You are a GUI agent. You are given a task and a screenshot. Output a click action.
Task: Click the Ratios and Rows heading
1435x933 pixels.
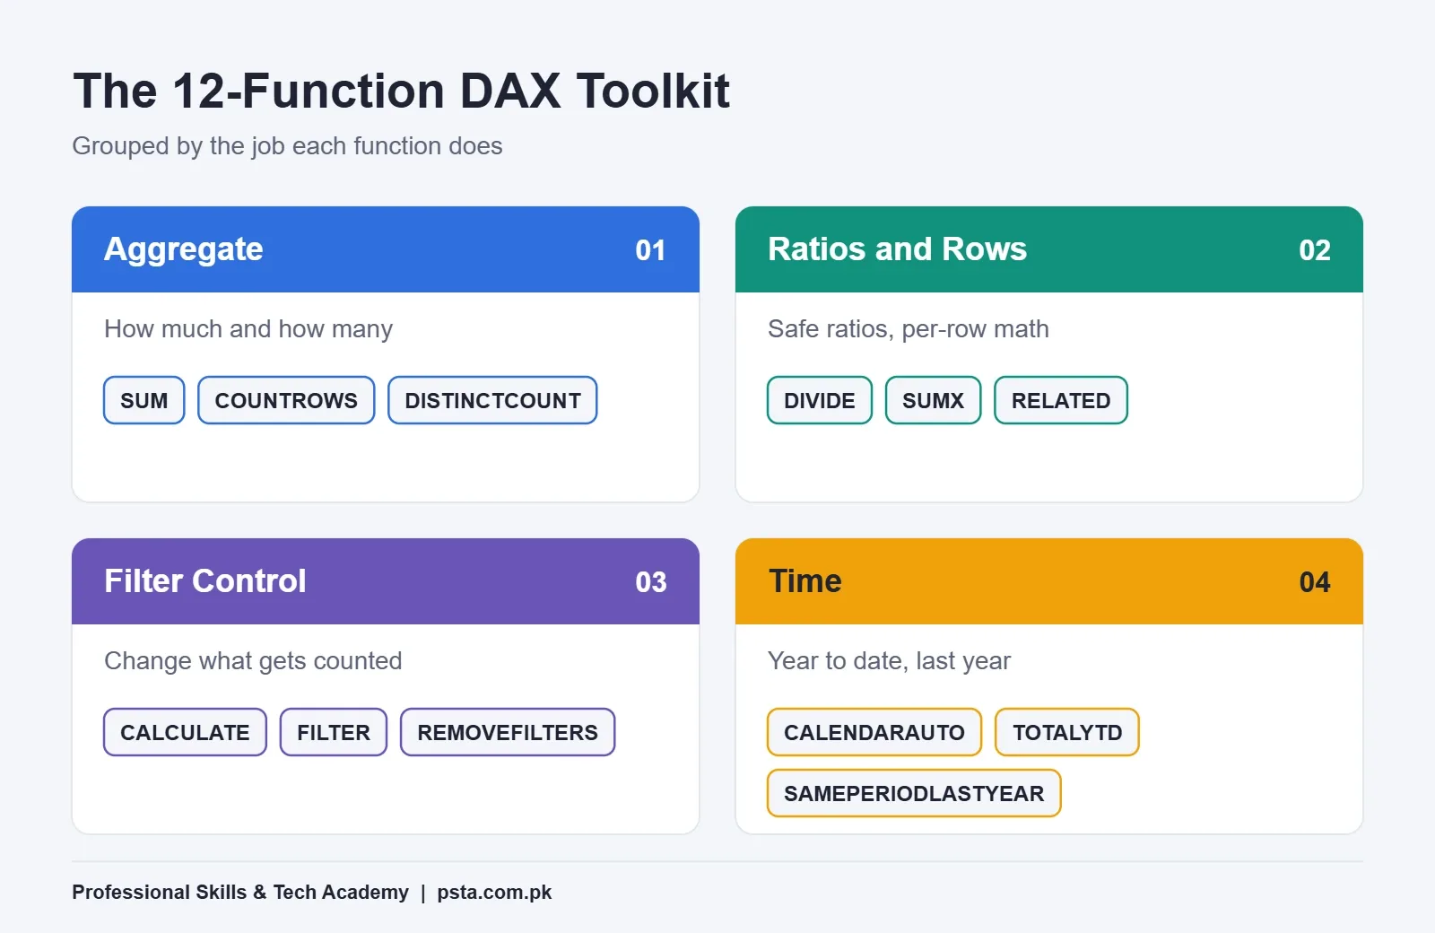(897, 249)
